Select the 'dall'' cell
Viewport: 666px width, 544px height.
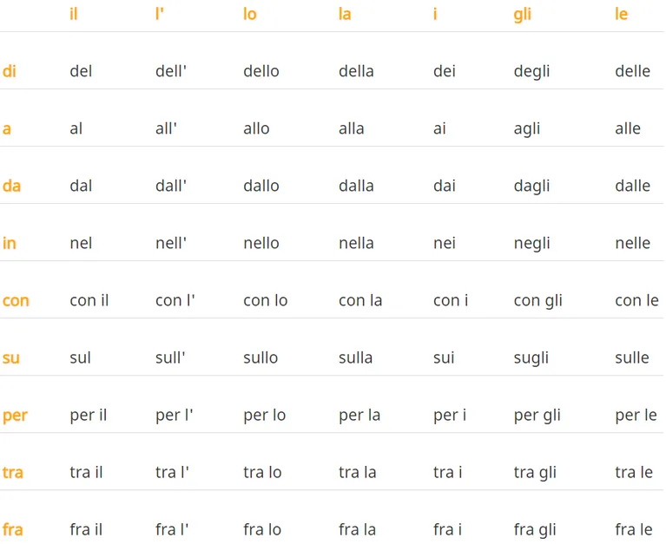(171, 186)
